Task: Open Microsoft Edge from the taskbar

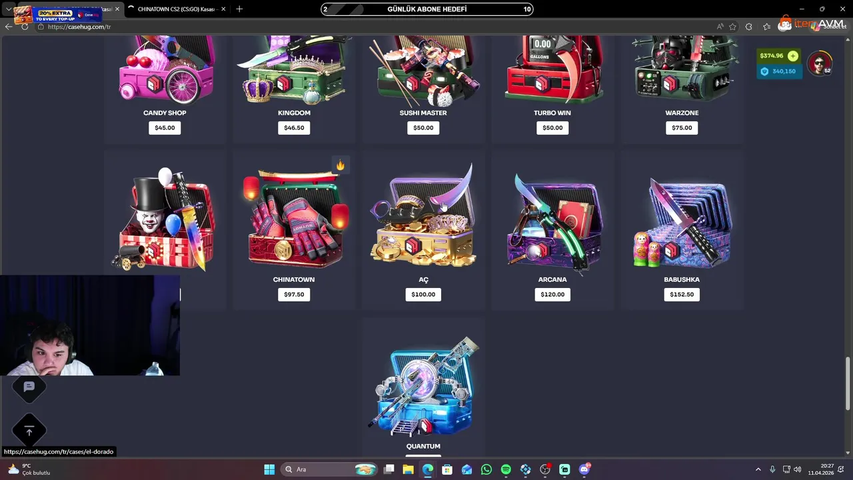Action: 427,469
